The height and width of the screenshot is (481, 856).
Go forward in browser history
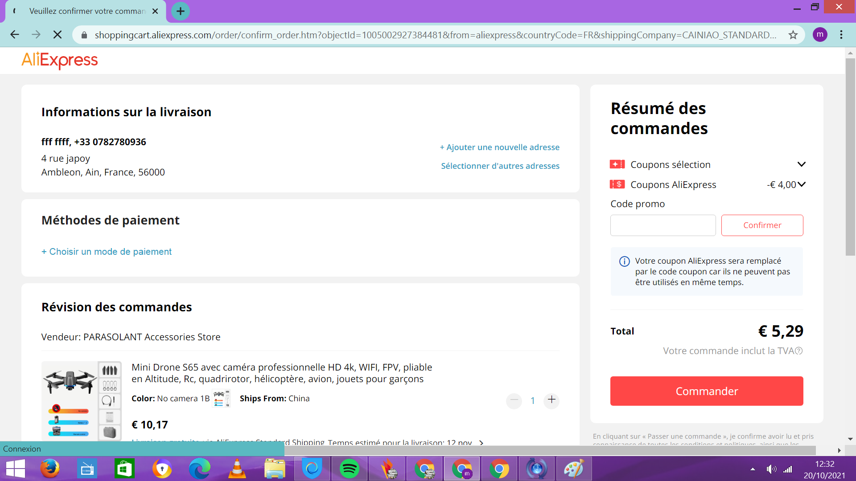coord(36,35)
